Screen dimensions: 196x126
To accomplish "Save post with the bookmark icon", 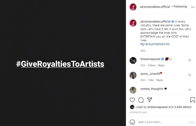I will [x=193, y=100].
